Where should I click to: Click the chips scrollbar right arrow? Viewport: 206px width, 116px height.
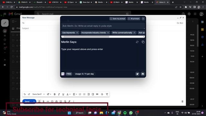pos(144,37)
